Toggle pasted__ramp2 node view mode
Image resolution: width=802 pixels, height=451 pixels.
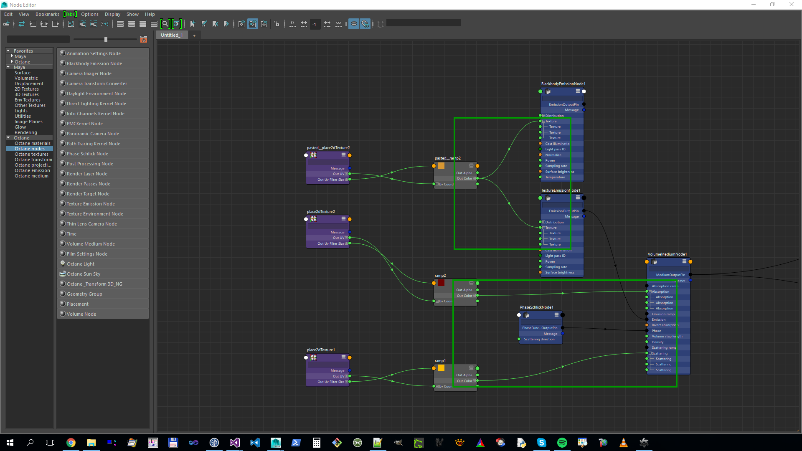pos(471,166)
